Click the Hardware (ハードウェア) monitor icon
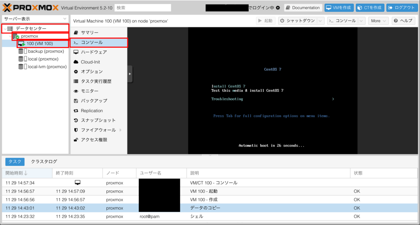 (x=76, y=52)
